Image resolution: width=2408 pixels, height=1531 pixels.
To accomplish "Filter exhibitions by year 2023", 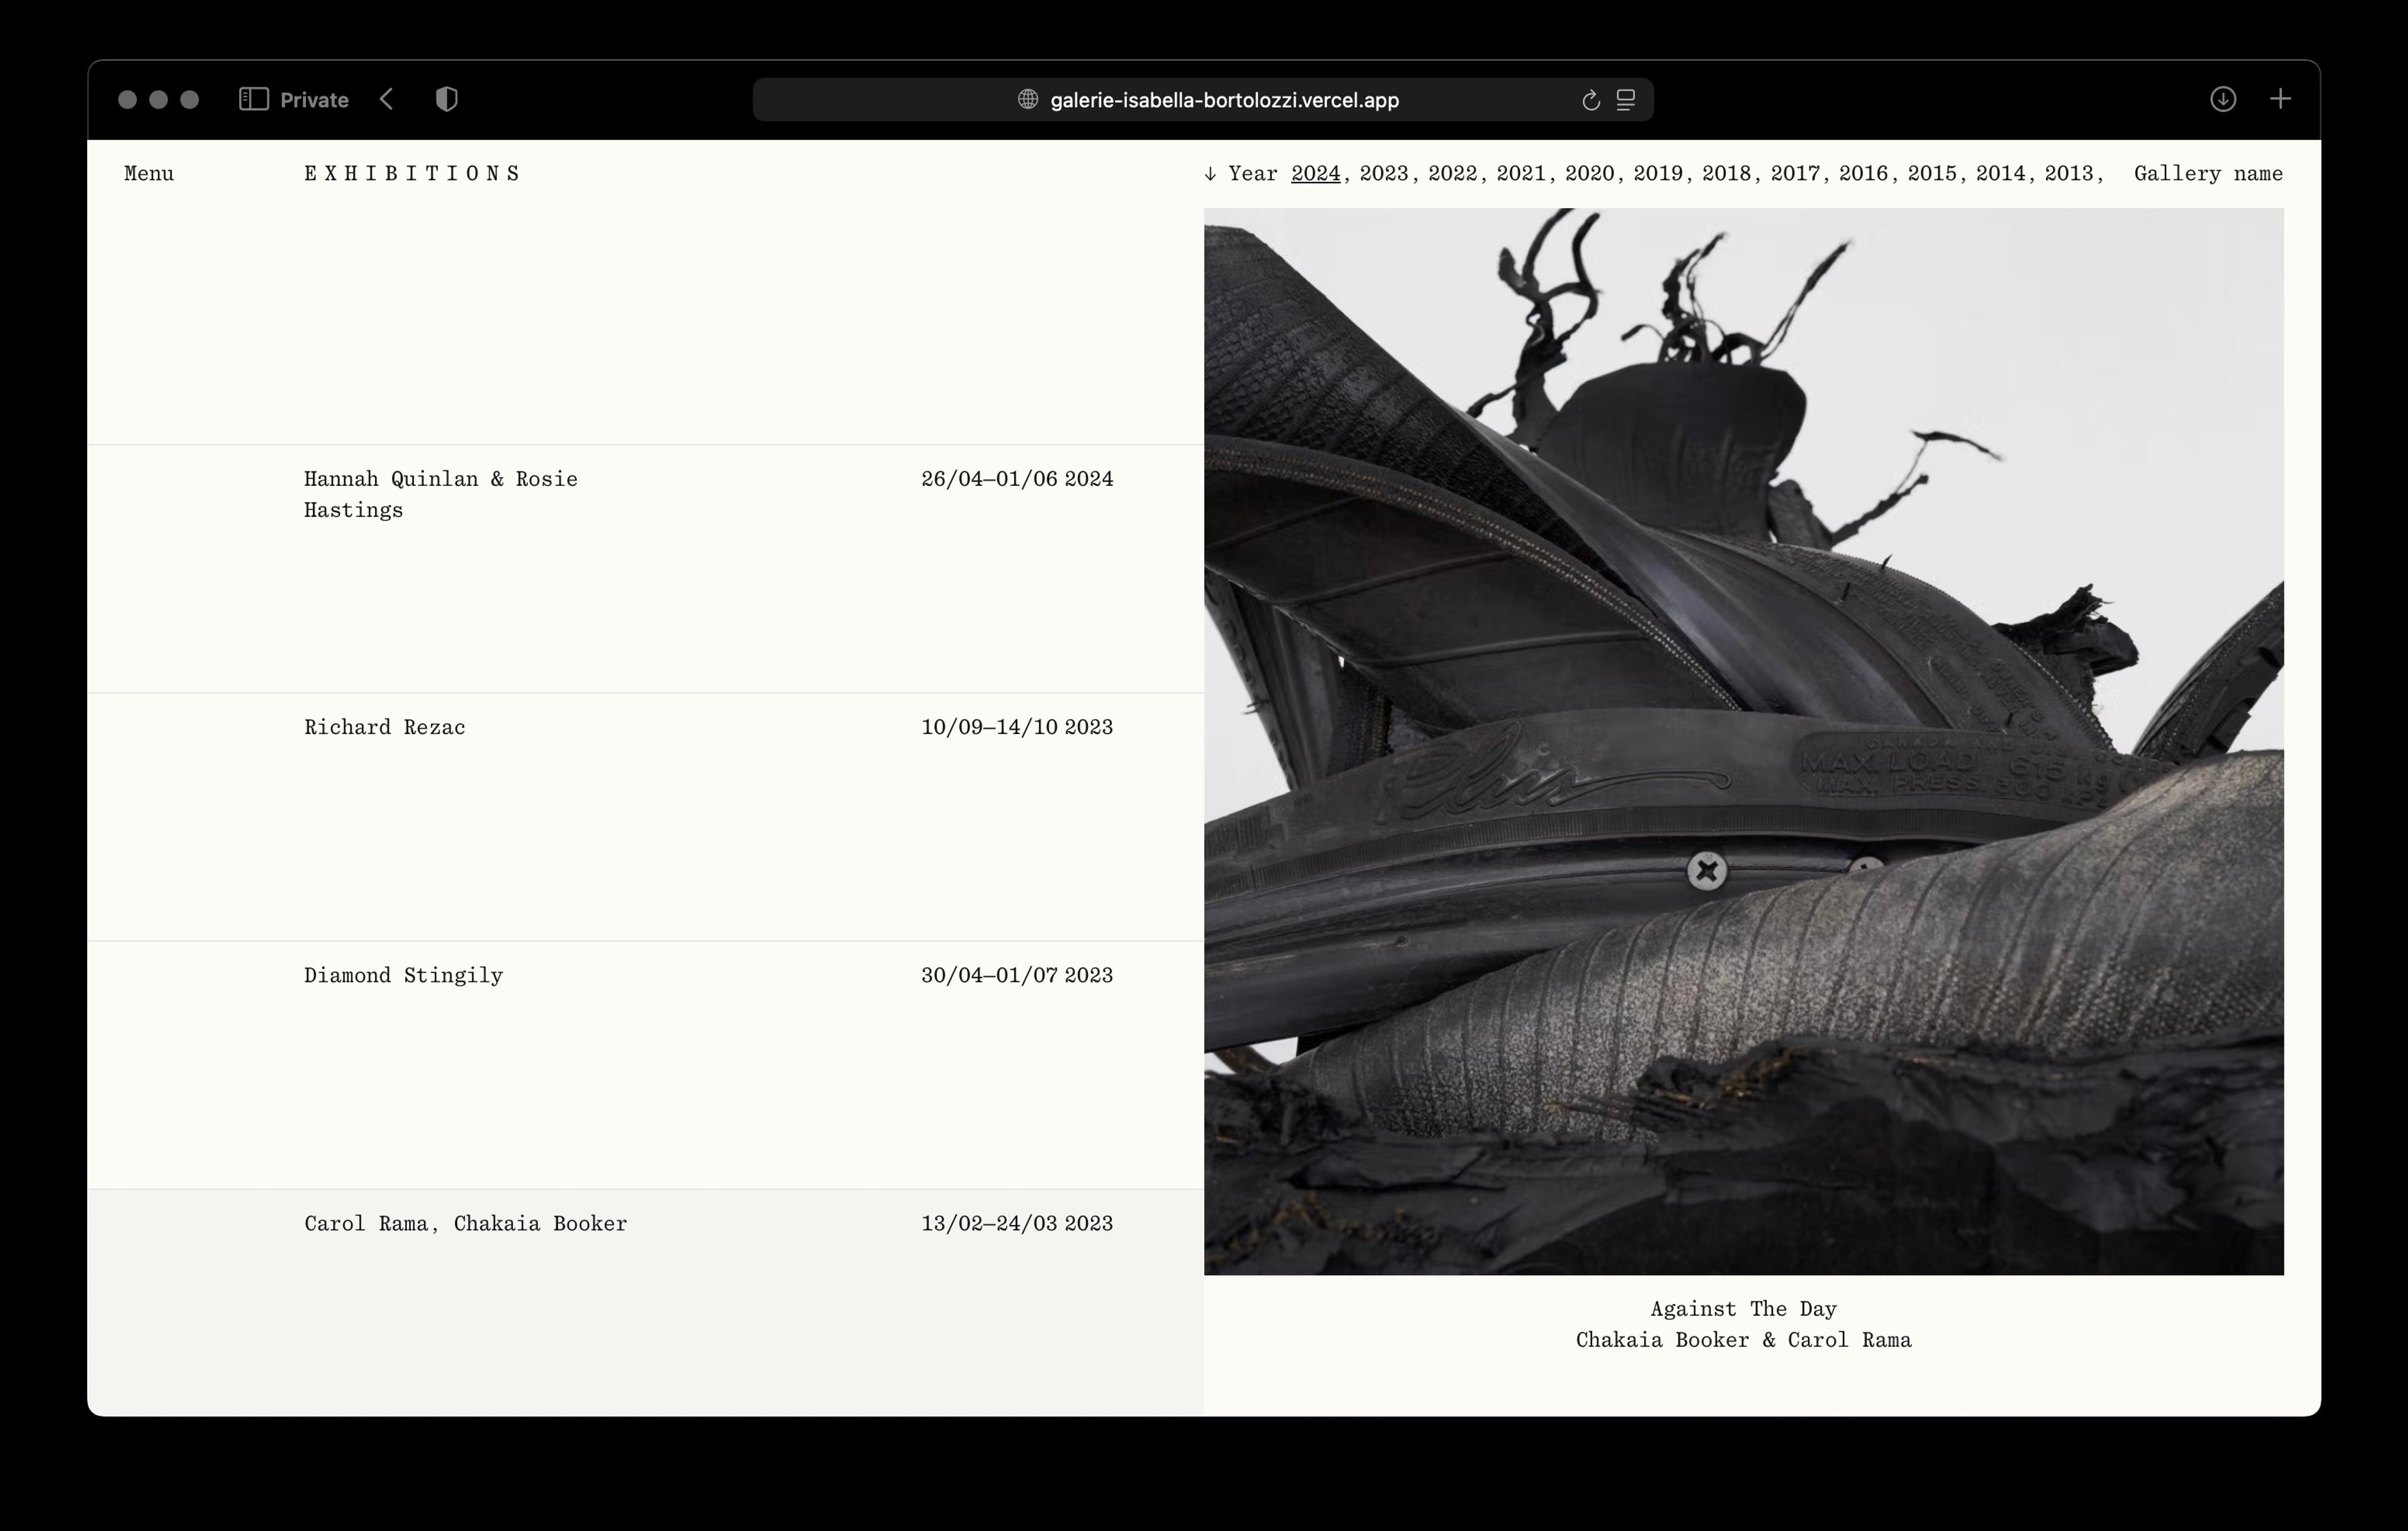I will (1383, 173).
